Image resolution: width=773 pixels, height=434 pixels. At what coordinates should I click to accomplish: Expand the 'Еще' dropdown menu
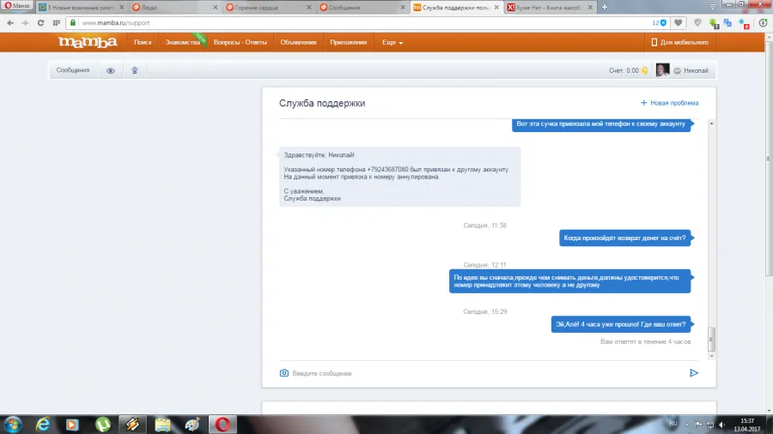(x=393, y=42)
